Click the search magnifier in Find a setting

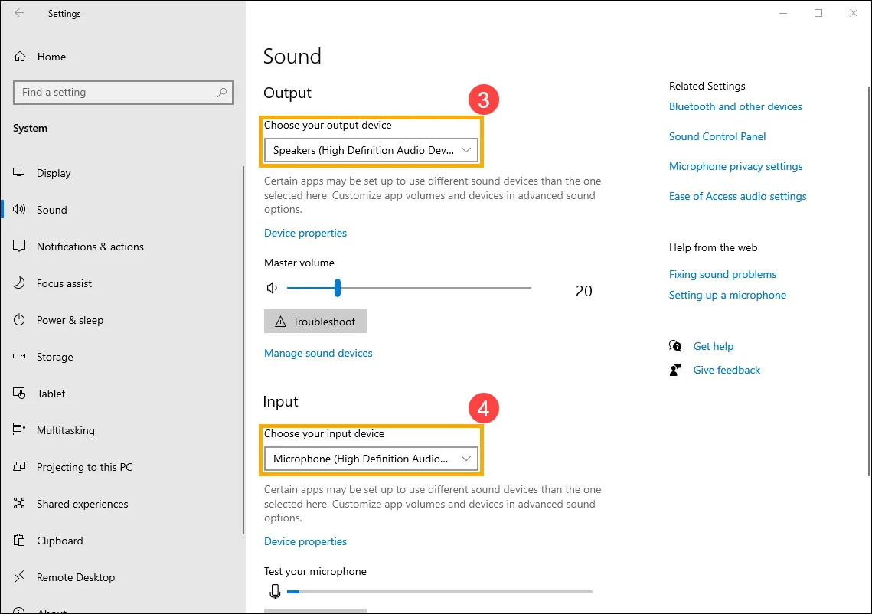click(x=222, y=92)
